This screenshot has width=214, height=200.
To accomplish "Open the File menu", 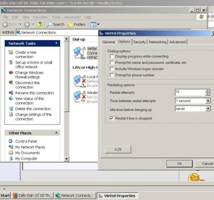I will (x=5, y=17).
